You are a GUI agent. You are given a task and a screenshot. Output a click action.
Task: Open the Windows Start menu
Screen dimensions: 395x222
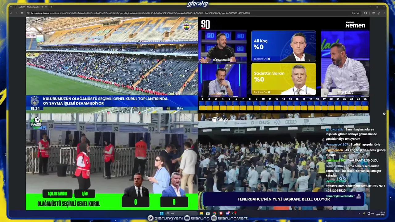[x=161, y=213]
